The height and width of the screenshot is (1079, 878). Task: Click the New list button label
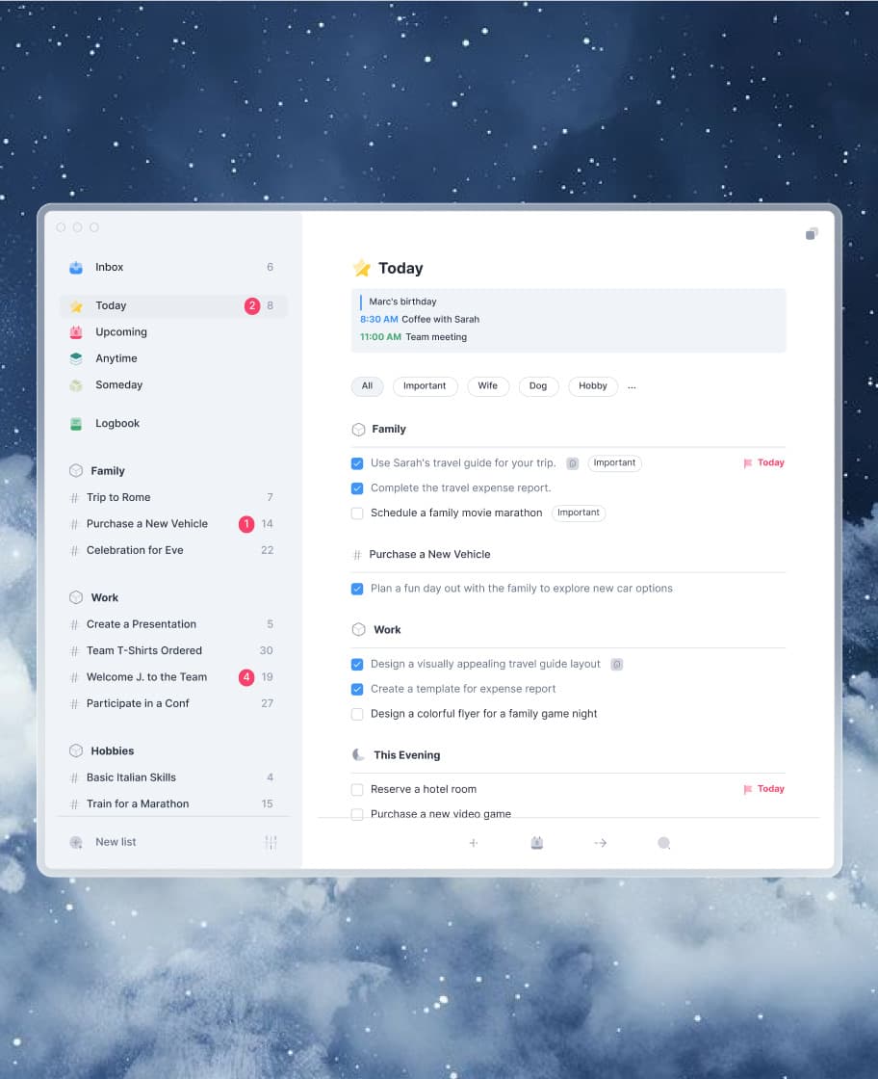coord(116,842)
